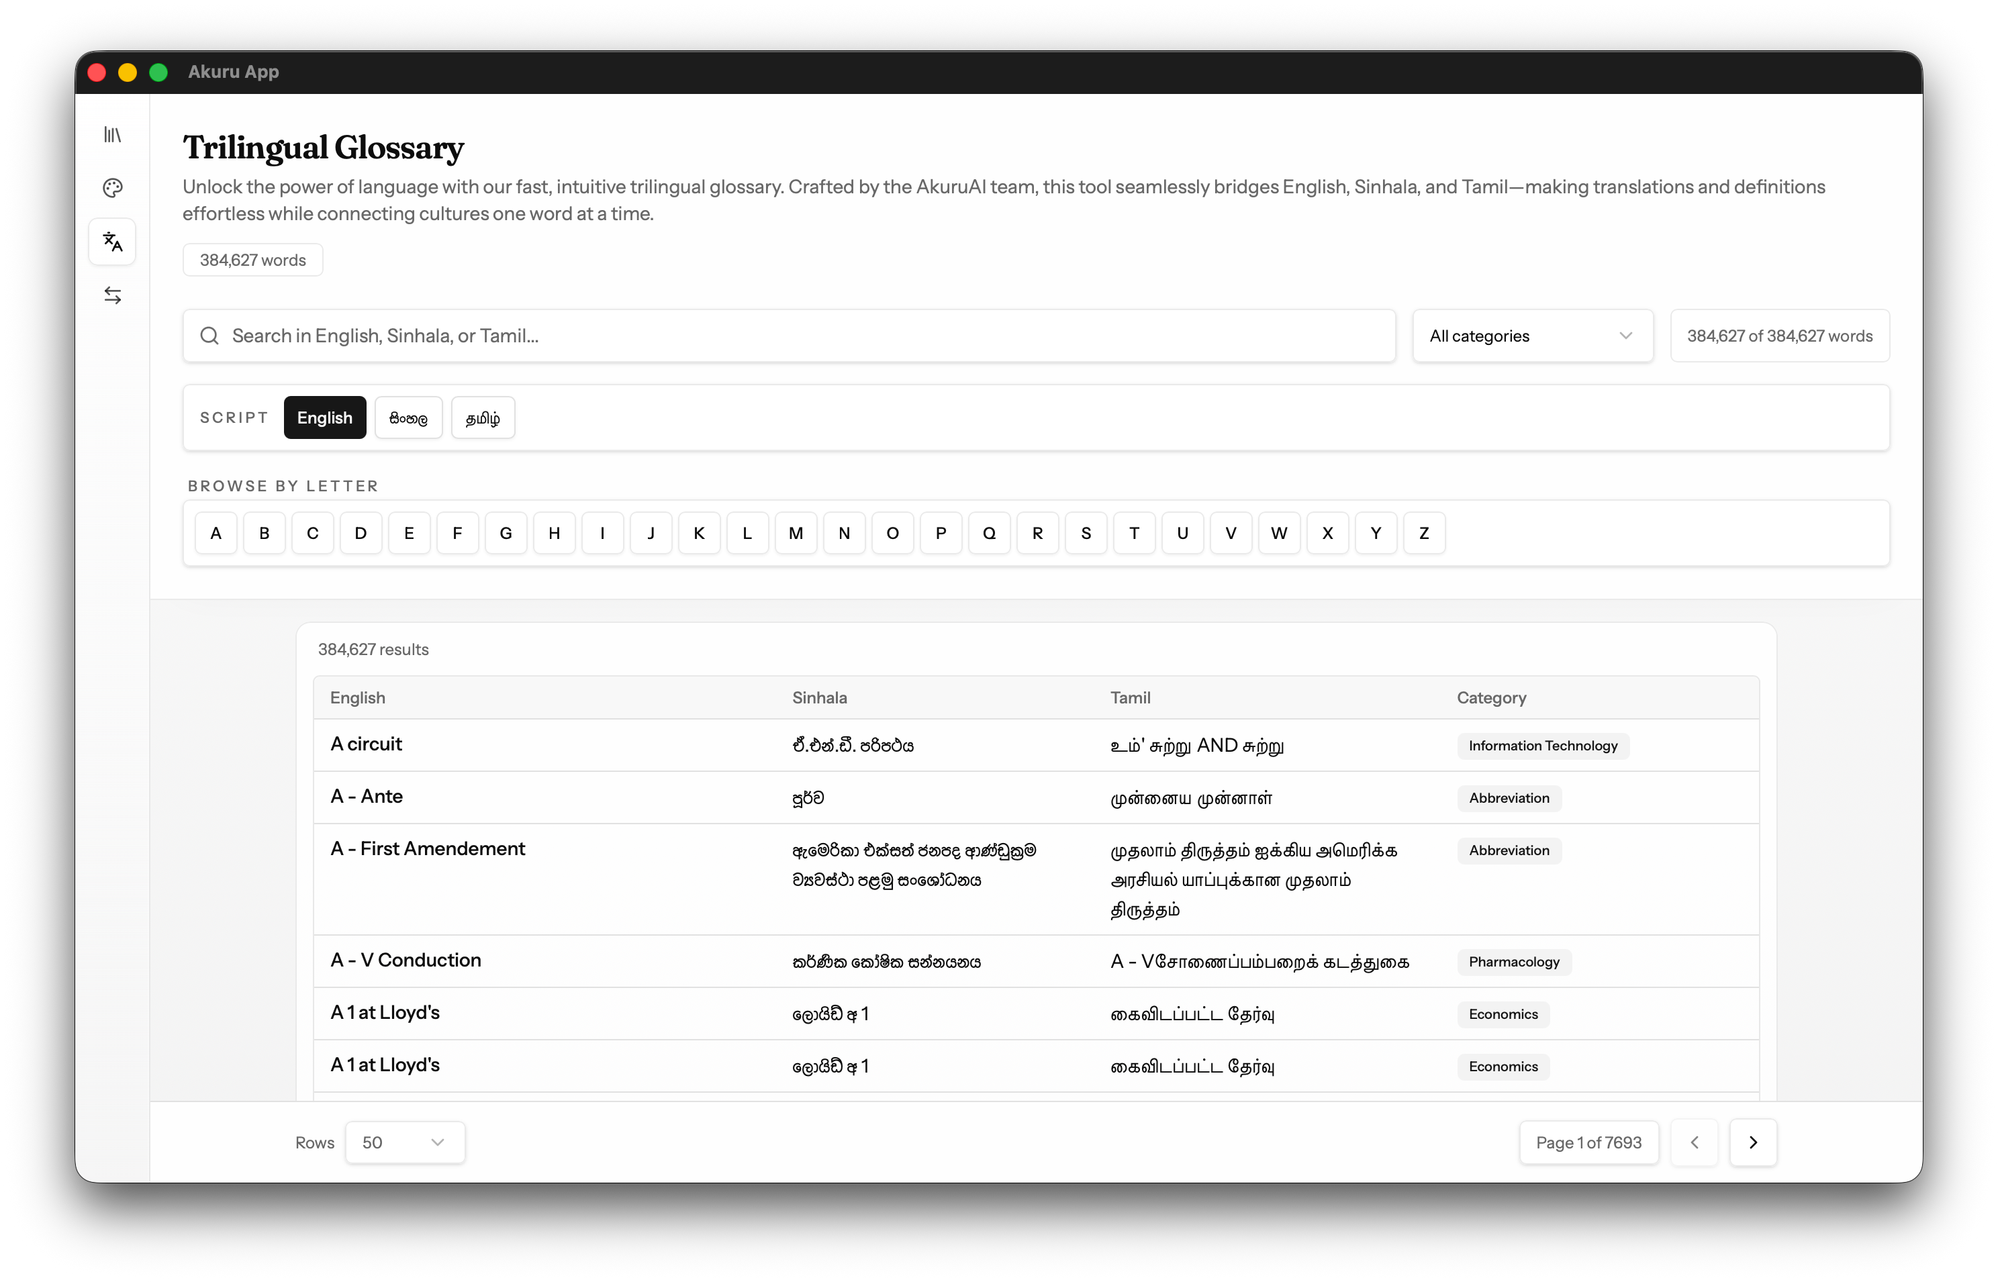
Task: Select the translate glossary sidebar icon
Action: pyautogui.click(x=112, y=242)
